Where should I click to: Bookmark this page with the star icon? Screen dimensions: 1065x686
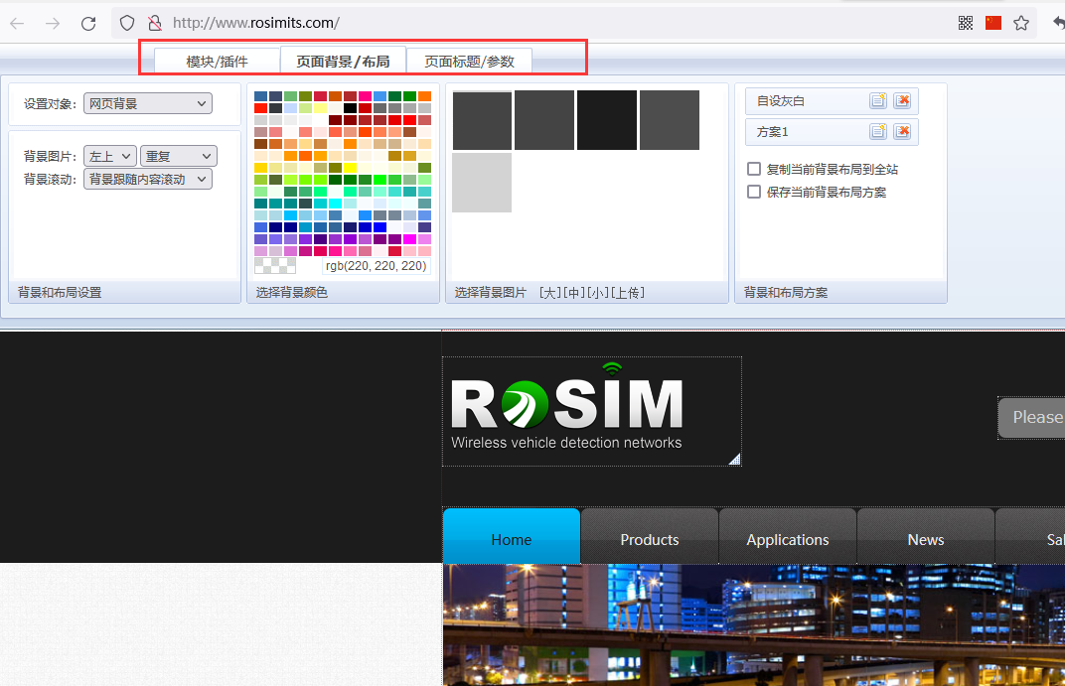pos(1021,23)
